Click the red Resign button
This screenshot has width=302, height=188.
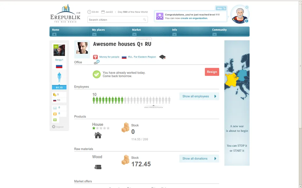[212, 72]
